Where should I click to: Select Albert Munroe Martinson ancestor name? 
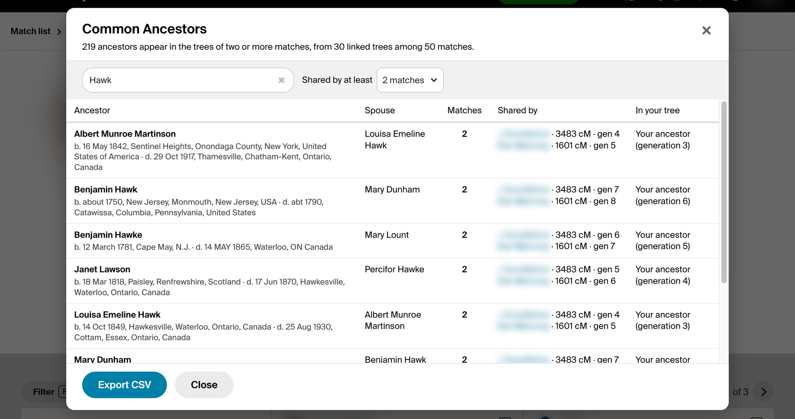pos(125,134)
